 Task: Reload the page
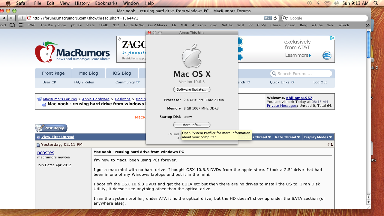[275, 18]
